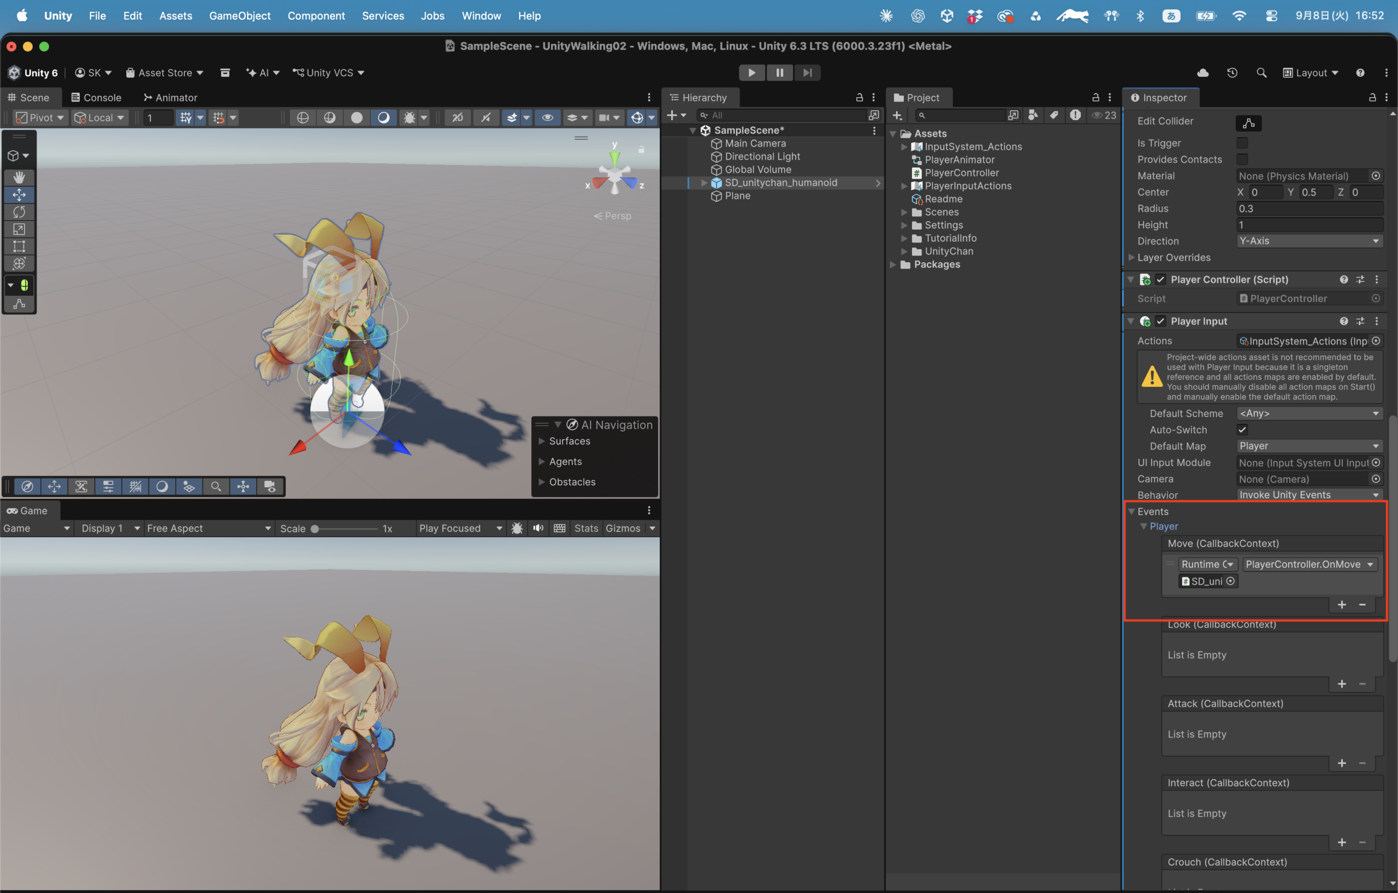This screenshot has width=1398, height=893.
Task: Click the Camera field object picker
Action: pos(1376,479)
